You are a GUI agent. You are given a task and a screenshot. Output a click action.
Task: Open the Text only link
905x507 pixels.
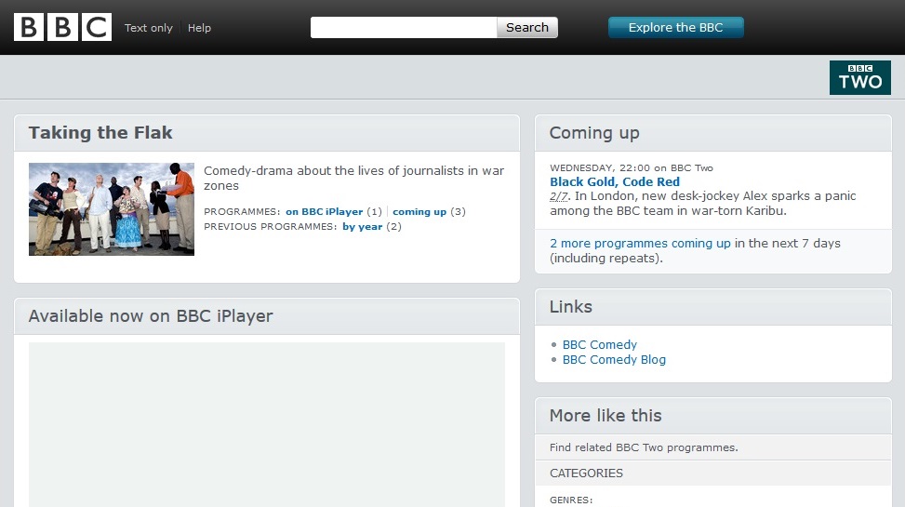(148, 28)
